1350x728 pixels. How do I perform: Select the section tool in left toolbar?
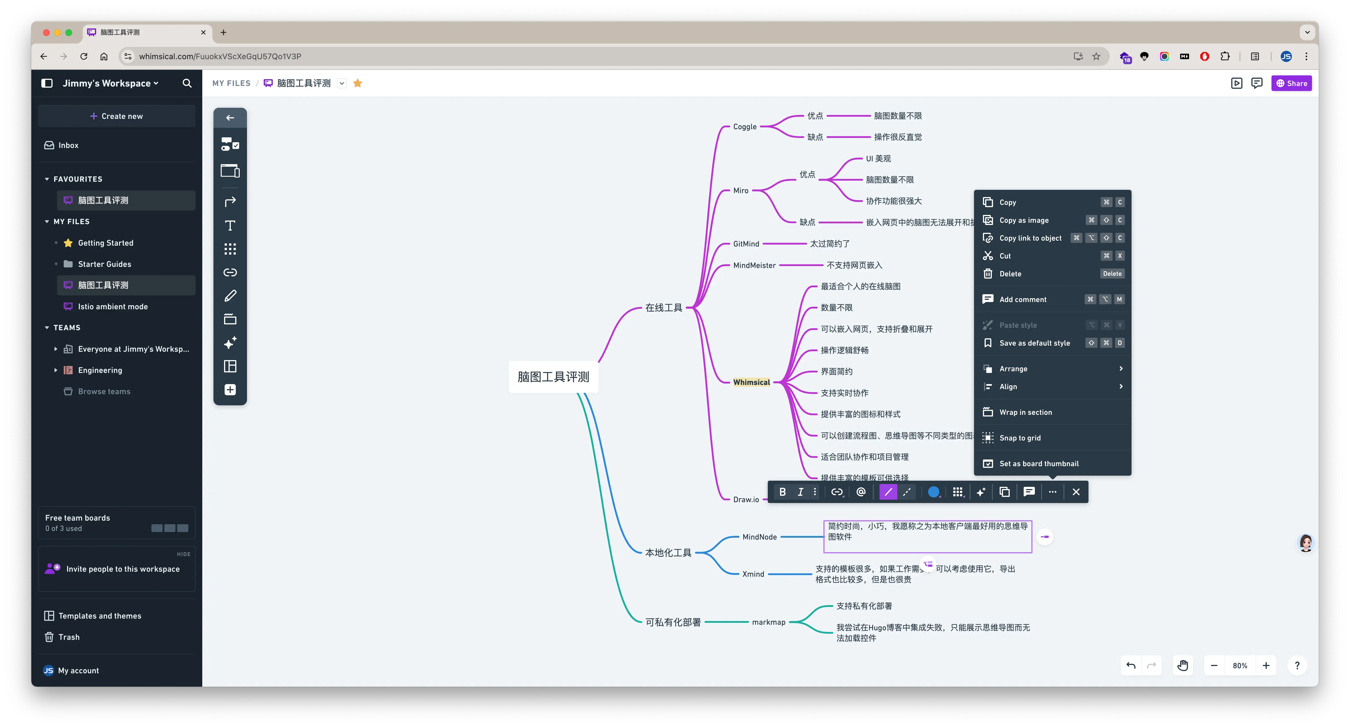coord(230,319)
